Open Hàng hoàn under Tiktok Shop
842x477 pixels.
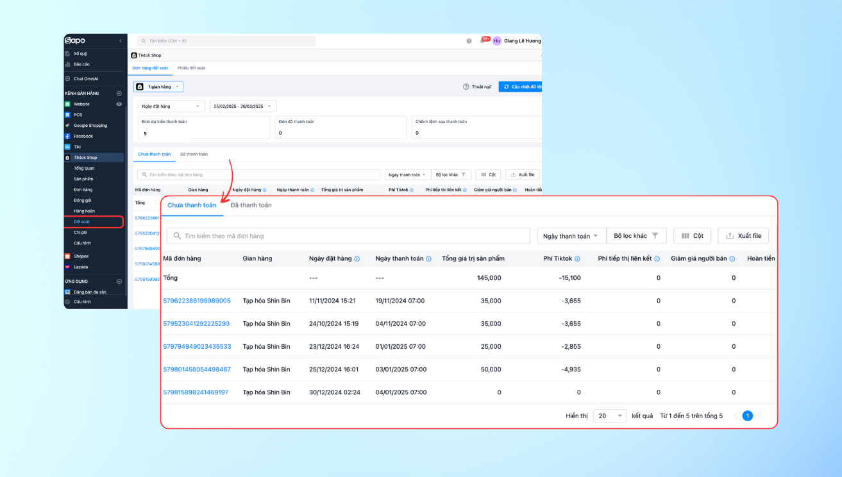[x=84, y=211]
